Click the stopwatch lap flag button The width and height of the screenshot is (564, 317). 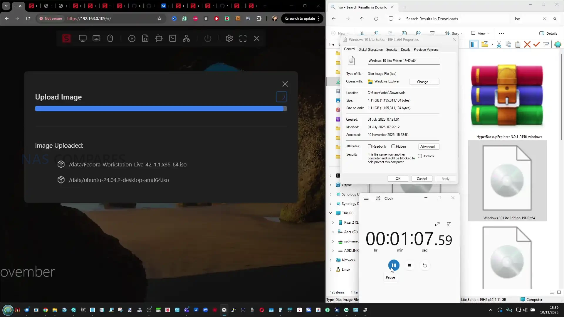point(409,265)
